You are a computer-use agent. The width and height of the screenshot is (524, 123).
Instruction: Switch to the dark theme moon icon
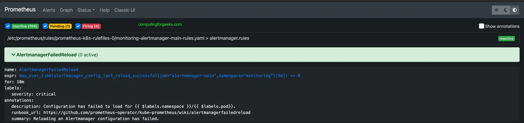tap(506, 10)
